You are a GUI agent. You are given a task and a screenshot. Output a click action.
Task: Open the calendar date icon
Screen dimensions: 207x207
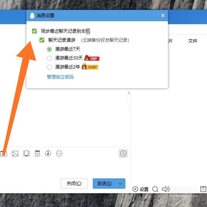tap(203, 189)
